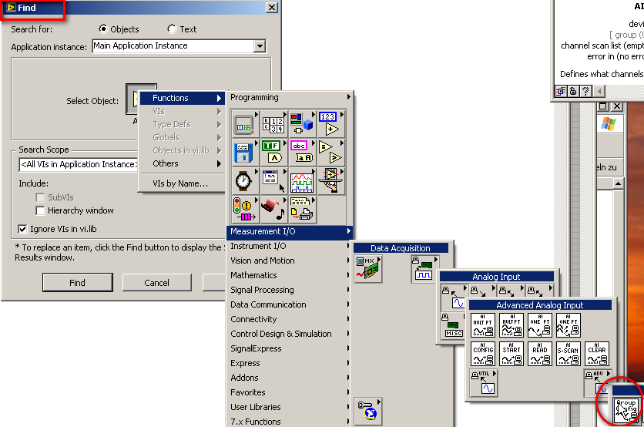
Task: Select the AI CLEAR VI
Action: 597,354
